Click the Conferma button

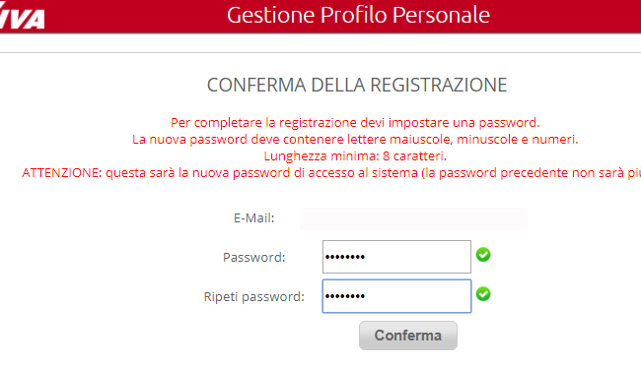(408, 336)
